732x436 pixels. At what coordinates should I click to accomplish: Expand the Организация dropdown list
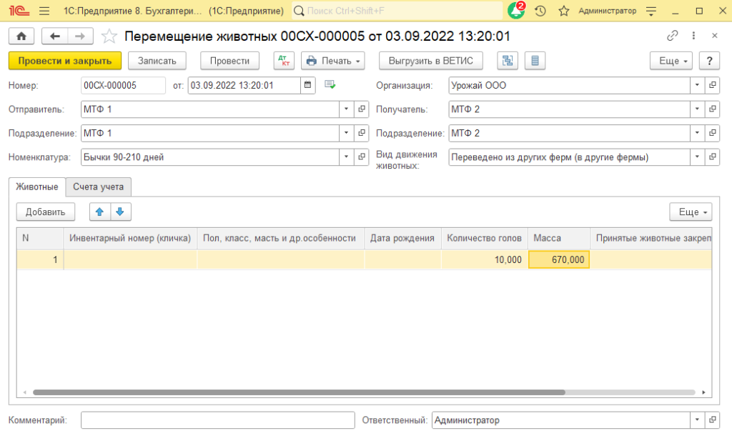pos(698,85)
